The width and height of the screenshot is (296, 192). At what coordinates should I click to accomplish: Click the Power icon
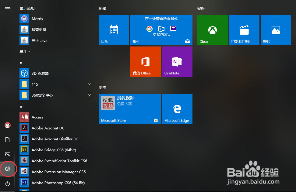tap(8, 183)
